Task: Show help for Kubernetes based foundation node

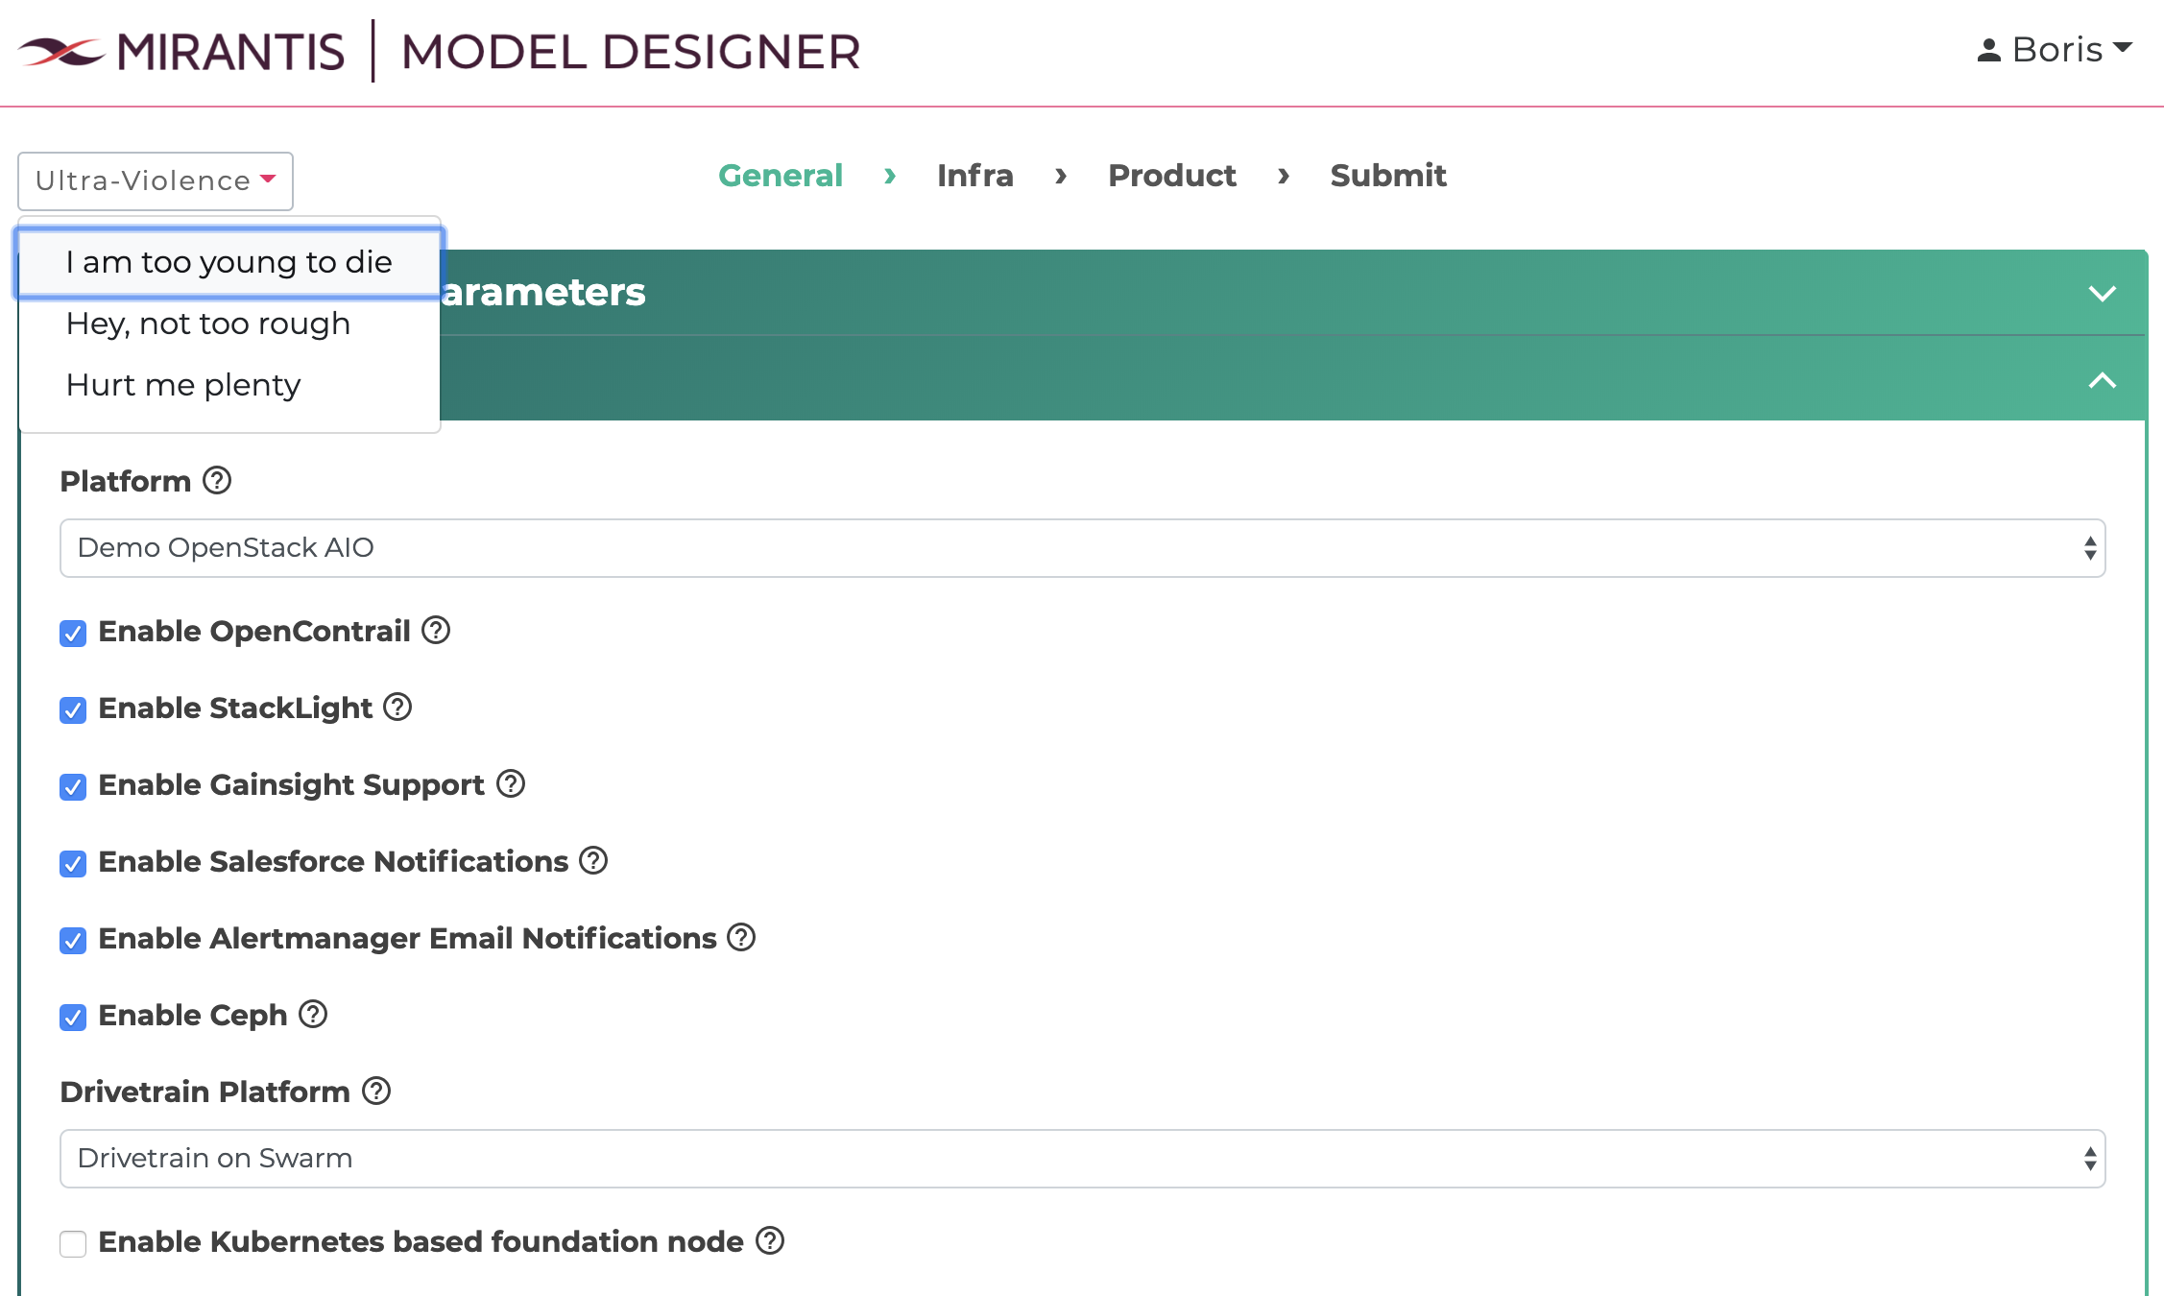Action: [770, 1240]
